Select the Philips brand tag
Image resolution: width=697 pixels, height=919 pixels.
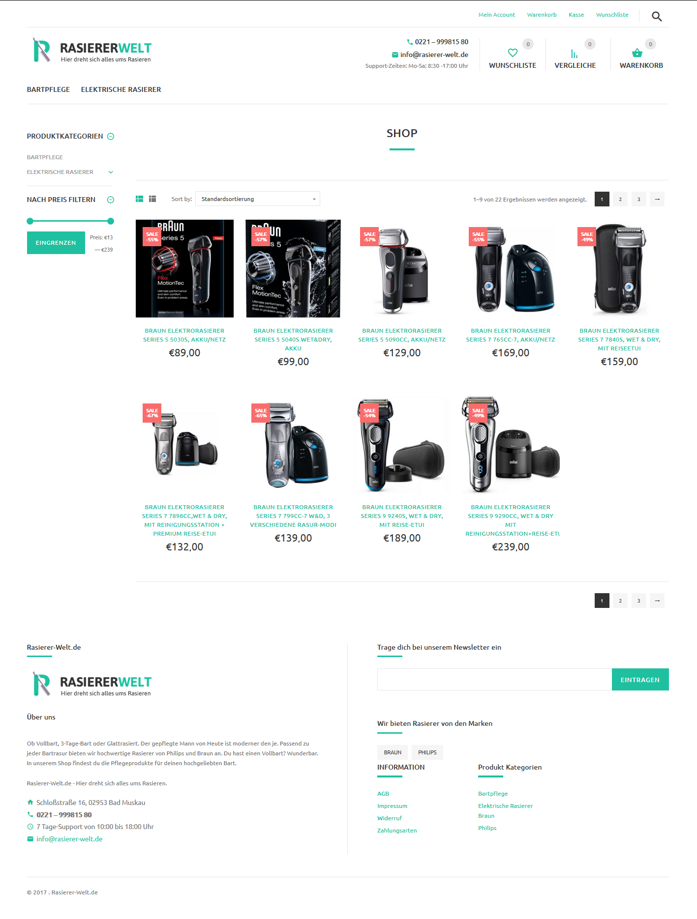pos(427,752)
